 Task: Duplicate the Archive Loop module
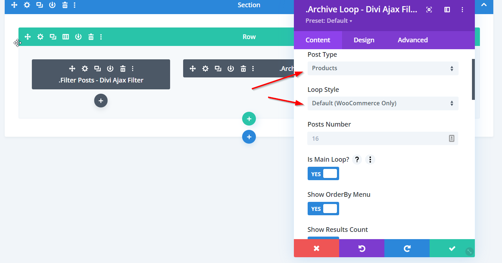tap(218, 68)
